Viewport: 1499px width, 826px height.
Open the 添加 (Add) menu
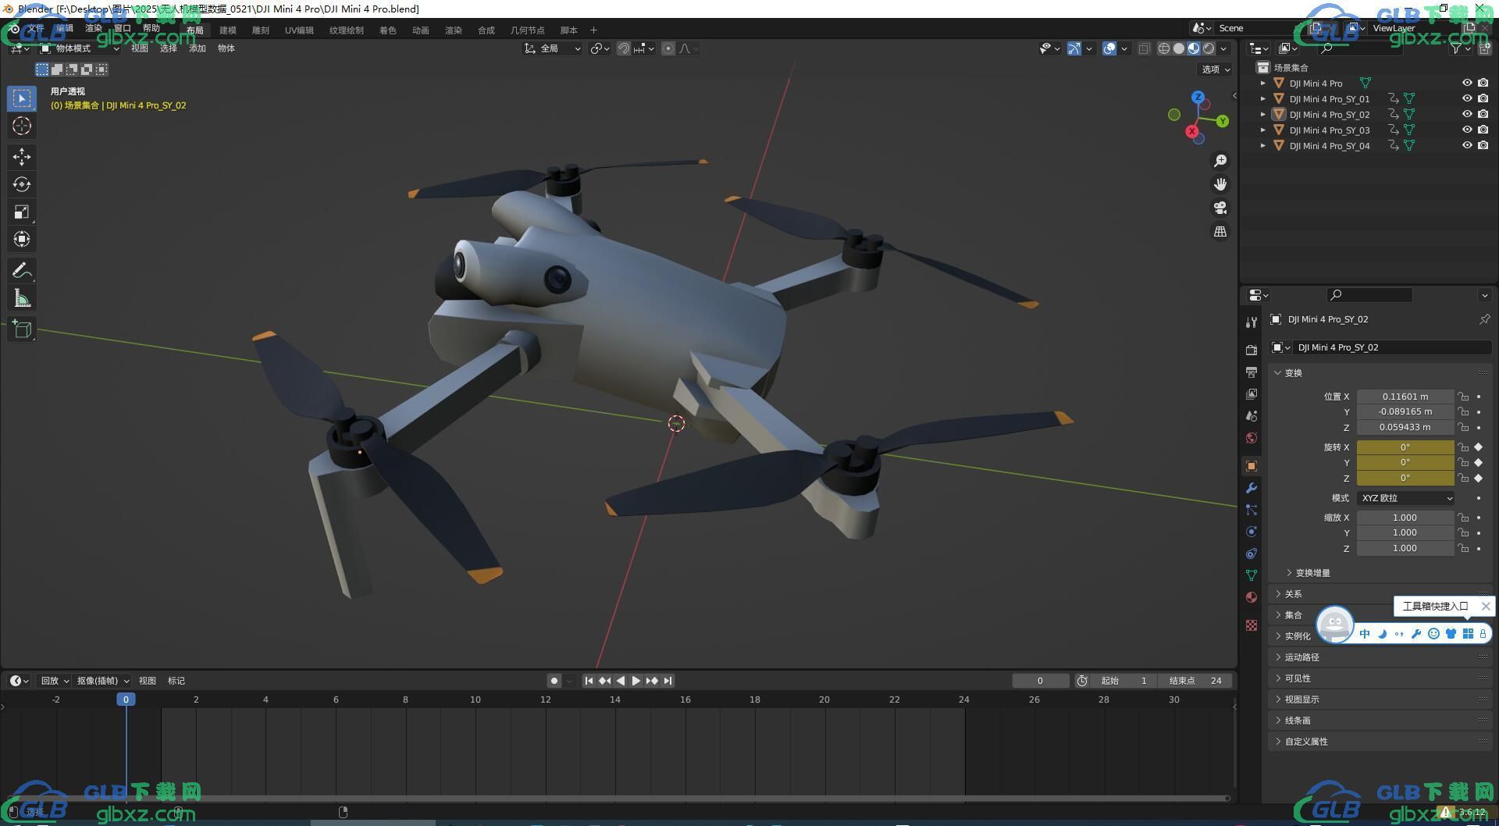tap(197, 48)
